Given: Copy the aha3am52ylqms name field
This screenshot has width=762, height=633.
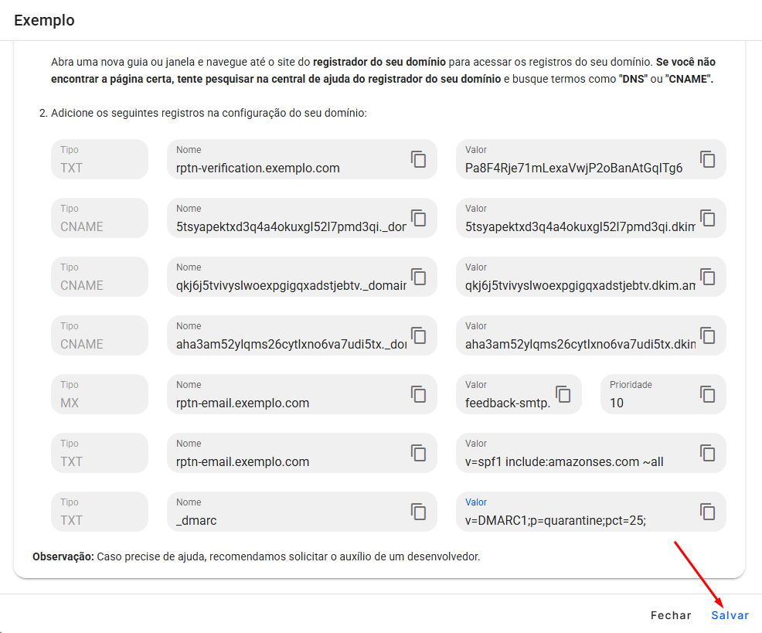Looking at the screenshot, I should (x=418, y=335).
